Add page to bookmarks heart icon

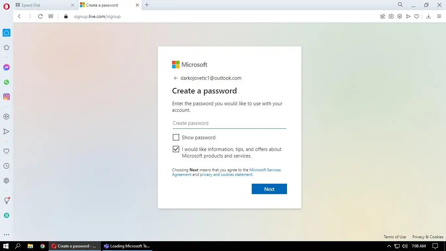(417, 16)
